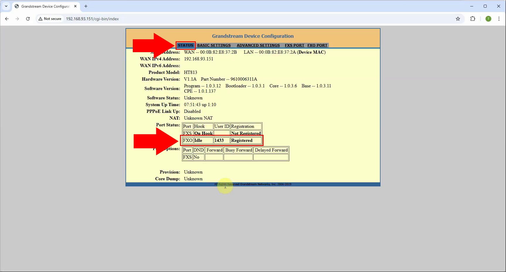Click the Not secure site warning
Viewport: 506px width, 272px height.
click(50, 19)
